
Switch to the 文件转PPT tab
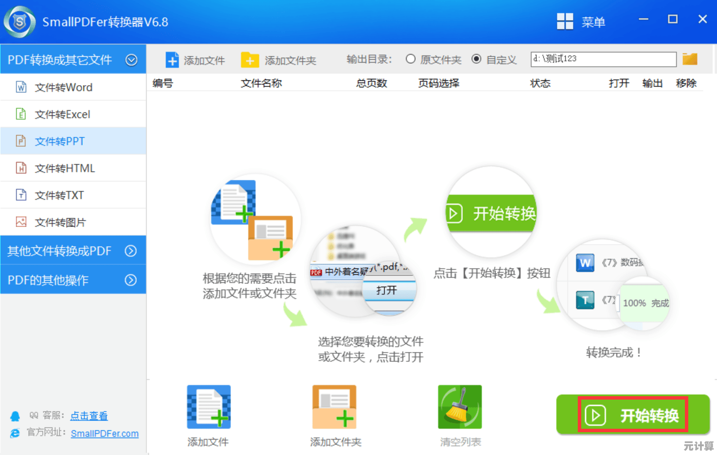(59, 141)
